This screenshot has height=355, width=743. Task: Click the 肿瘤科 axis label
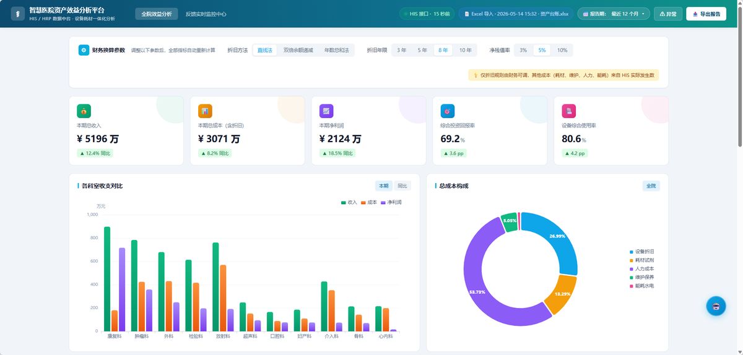142,336
